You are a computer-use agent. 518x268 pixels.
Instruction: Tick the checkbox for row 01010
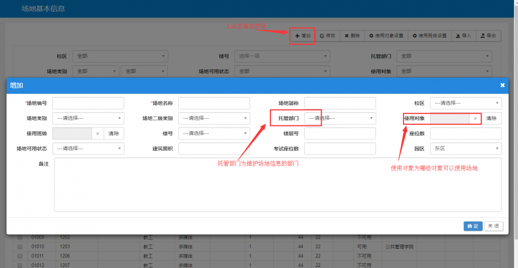[20, 247]
